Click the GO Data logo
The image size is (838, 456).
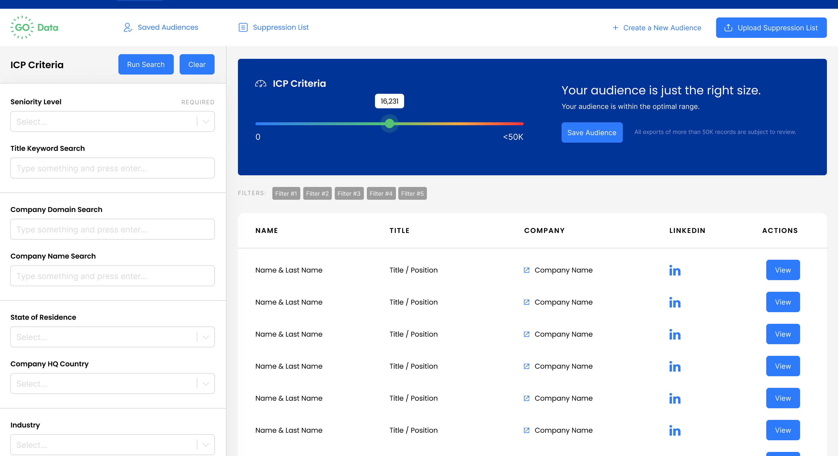(34, 27)
